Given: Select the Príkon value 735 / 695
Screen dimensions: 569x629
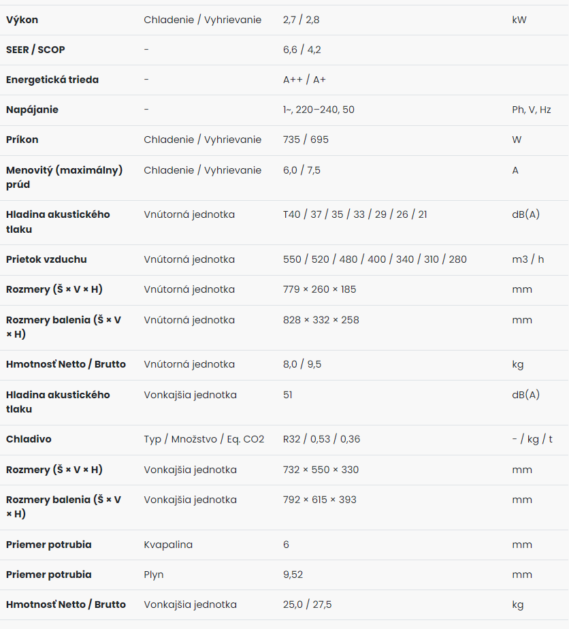Looking at the screenshot, I should click(x=306, y=140).
